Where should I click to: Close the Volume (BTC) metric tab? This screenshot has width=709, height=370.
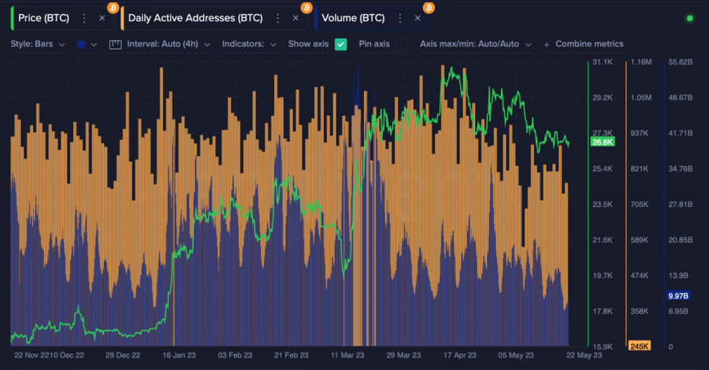tap(418, 17)
